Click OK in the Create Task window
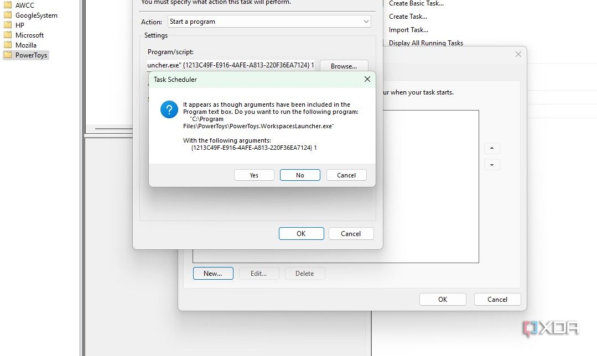The width and height of the screenshot is (597, 356). pos(443,299)
